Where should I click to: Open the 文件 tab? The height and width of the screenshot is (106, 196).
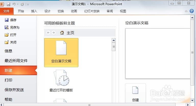pos(6,11)
